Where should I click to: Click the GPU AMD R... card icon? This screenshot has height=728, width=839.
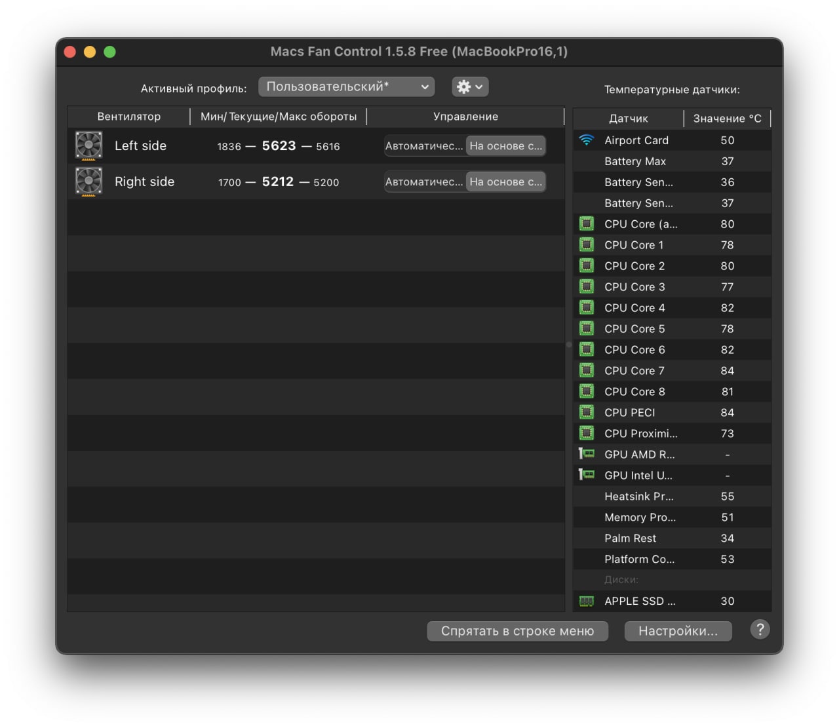pos(587,453)
